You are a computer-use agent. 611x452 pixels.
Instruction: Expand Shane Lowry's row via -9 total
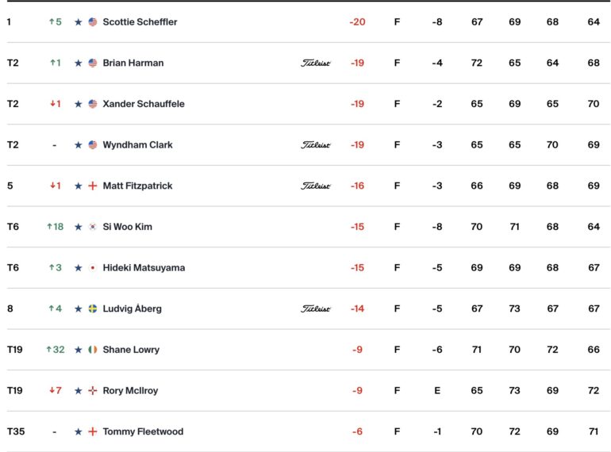pos(357,350)
